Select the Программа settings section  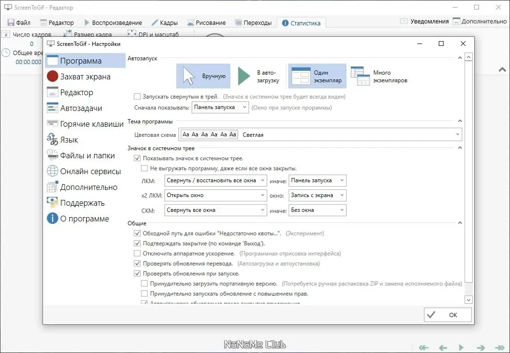click(x=85, y=61)
